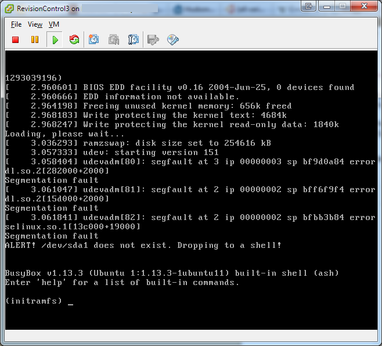Click the green Power On play button
The height and width of the screenshot is (346, 382).
point(55,39)
